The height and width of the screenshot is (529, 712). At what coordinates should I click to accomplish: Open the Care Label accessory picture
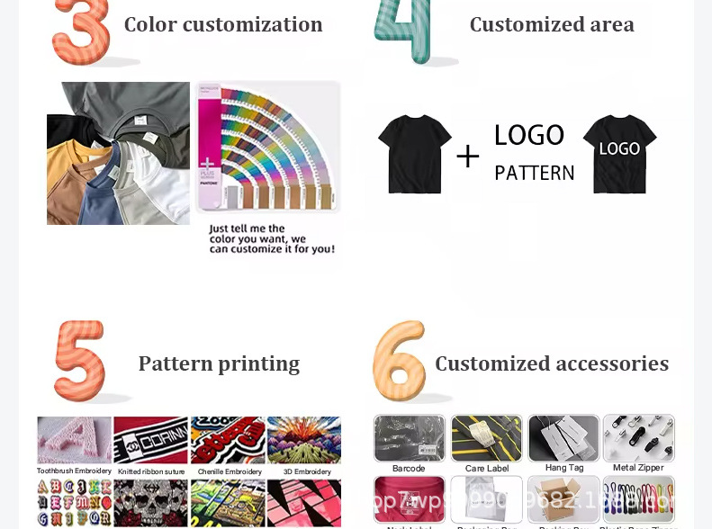(487, 438)
